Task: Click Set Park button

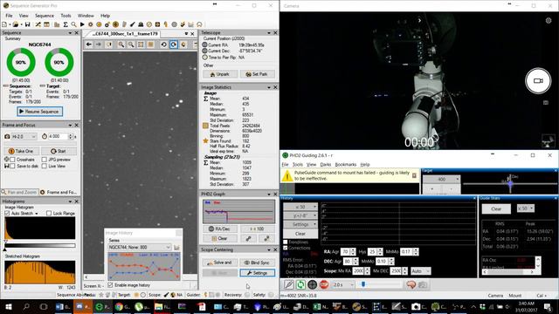Action: 258,74
